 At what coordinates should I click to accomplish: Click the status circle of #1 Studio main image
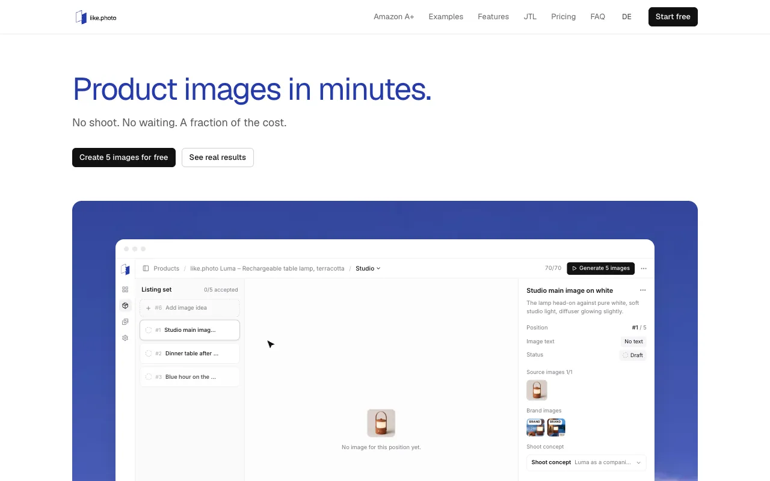coord(149,330)
